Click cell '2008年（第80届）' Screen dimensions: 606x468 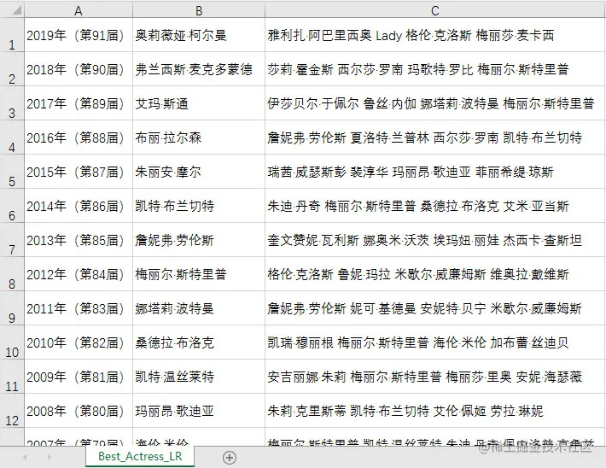[79, 411]
